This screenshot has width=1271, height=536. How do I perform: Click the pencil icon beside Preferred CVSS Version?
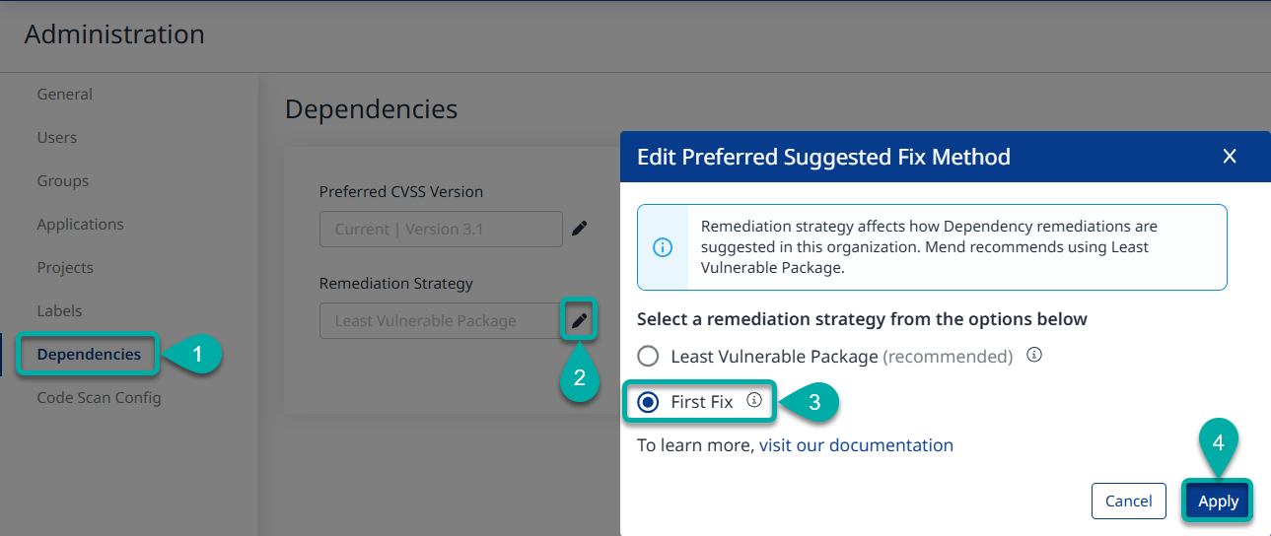[580, 229]
